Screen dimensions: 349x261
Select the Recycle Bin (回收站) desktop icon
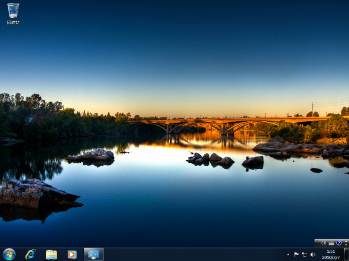[x=13, y=14]
